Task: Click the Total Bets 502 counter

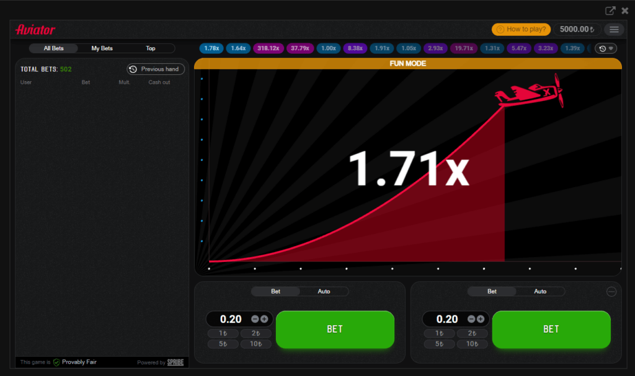Action: pyautogui.click(x=46, y=69)
